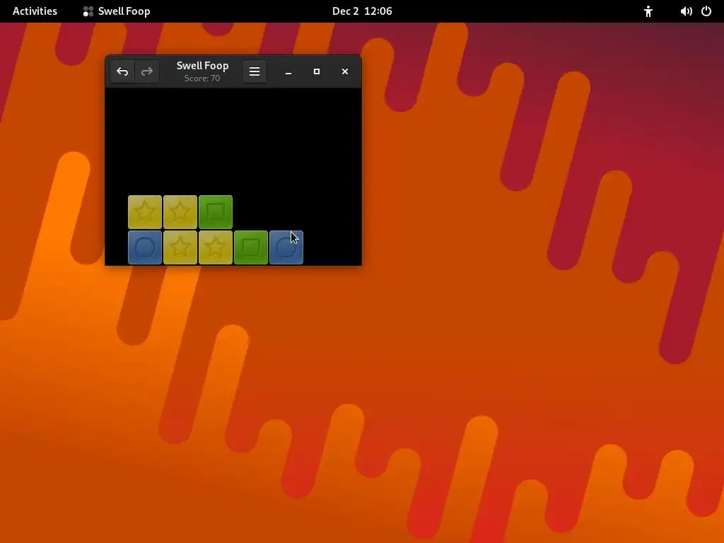Open the Swell Foop app menu in the top bar
This screenshot has width=724, height=543.
tap(117, 11)
